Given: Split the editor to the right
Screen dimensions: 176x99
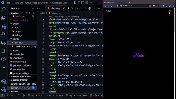Looking at the screenshot, I should (94, 8).
